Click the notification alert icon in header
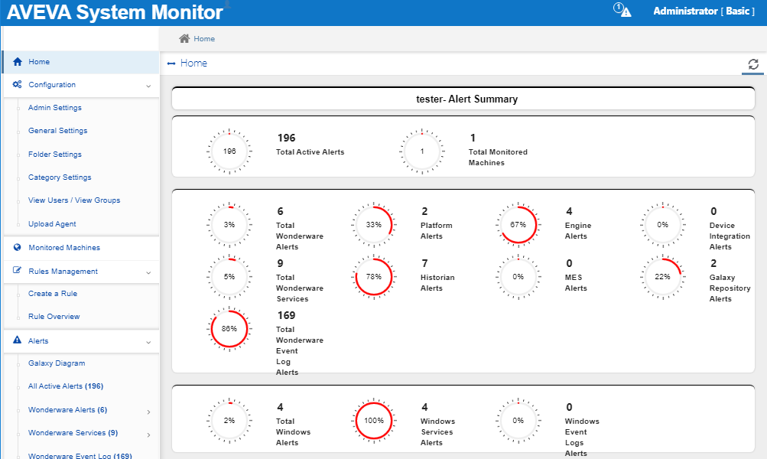 pos(622,10)
